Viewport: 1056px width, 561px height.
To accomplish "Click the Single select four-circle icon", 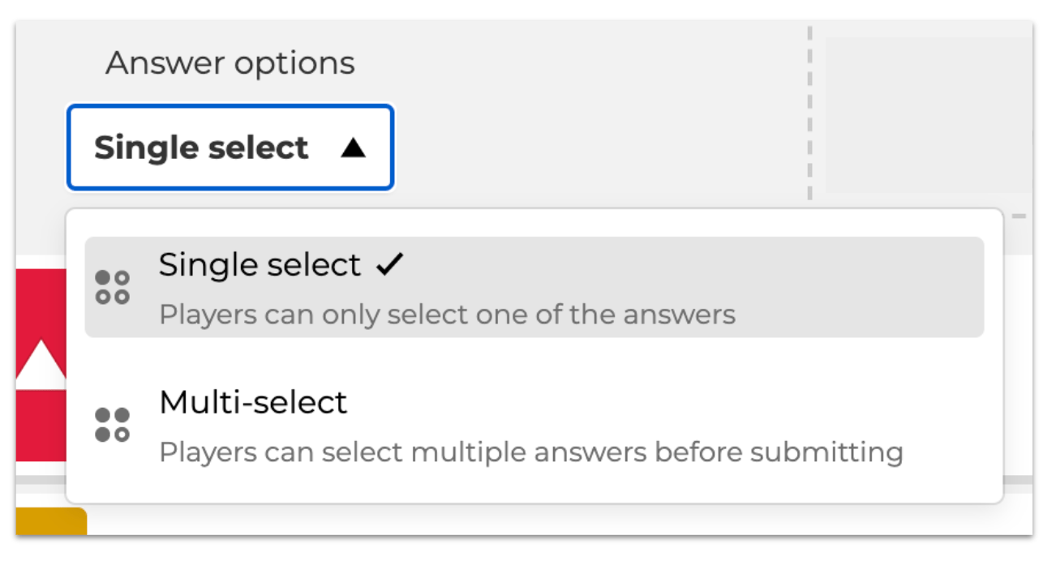I will [113, 287].
